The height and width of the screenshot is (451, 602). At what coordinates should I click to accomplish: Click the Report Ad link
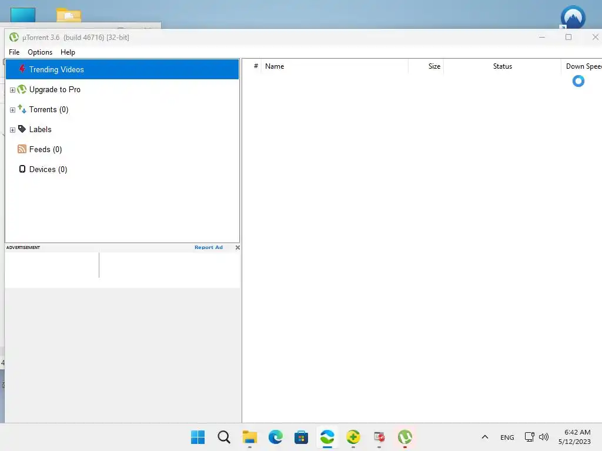209,247
